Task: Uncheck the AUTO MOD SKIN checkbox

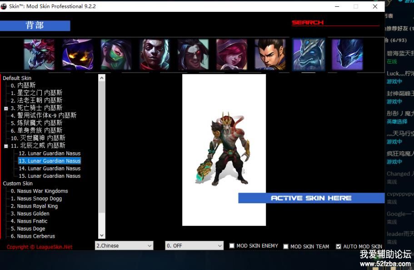Action: tap(338, 246)
